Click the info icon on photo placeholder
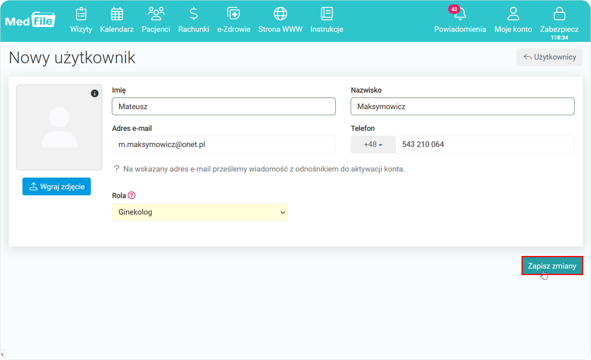The width and height of the screenshot is (591, 360). (95, 93)
